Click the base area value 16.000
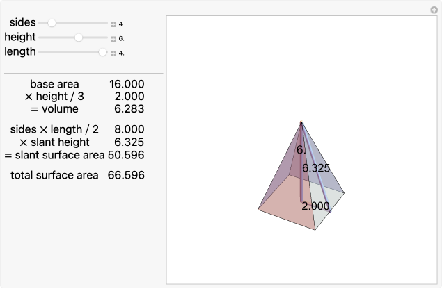The height and width of the screenshot is (289, 442). click(x=127, y=84)
